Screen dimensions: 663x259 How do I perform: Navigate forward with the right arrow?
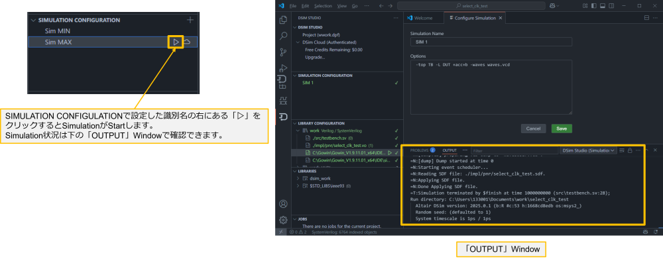click(x=391, y=6)
